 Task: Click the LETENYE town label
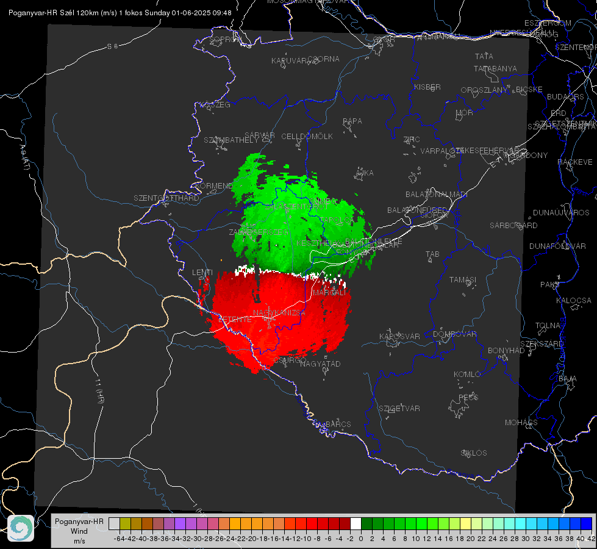235,320
